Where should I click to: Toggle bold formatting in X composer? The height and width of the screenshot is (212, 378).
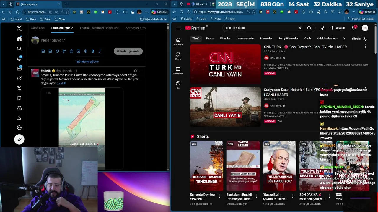click(x=93, y=51)
